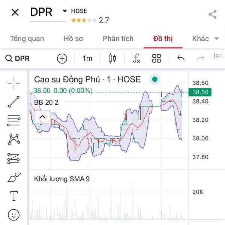This screenshot has width=225, height=225.
Task: Click the HOSE exchange label in header
Action: (79, 11)
